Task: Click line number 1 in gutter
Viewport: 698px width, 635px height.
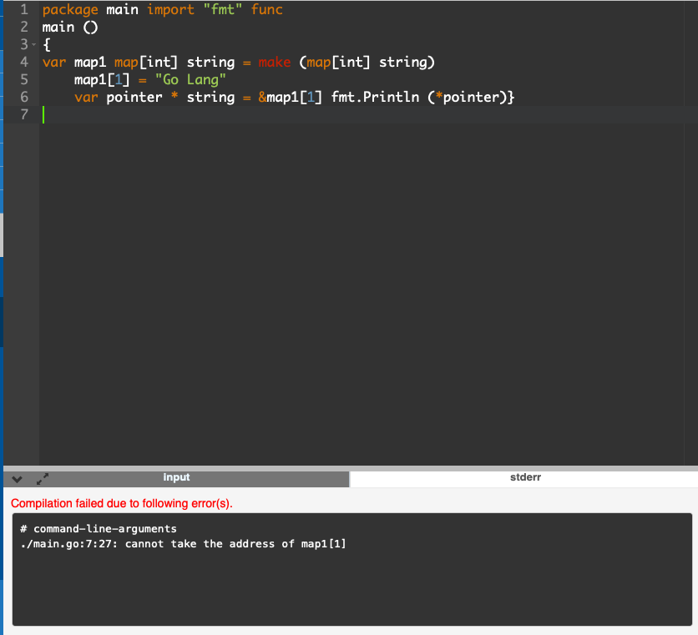Action: point(24,9)
